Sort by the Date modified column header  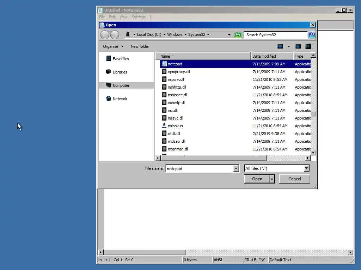(x=272, y=56)
